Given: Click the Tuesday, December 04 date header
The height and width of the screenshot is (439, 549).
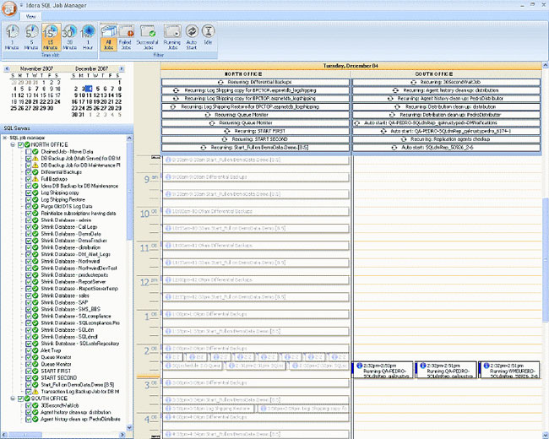Looking at the screenshot, I should pyautogui.click(x=351, y=66).
